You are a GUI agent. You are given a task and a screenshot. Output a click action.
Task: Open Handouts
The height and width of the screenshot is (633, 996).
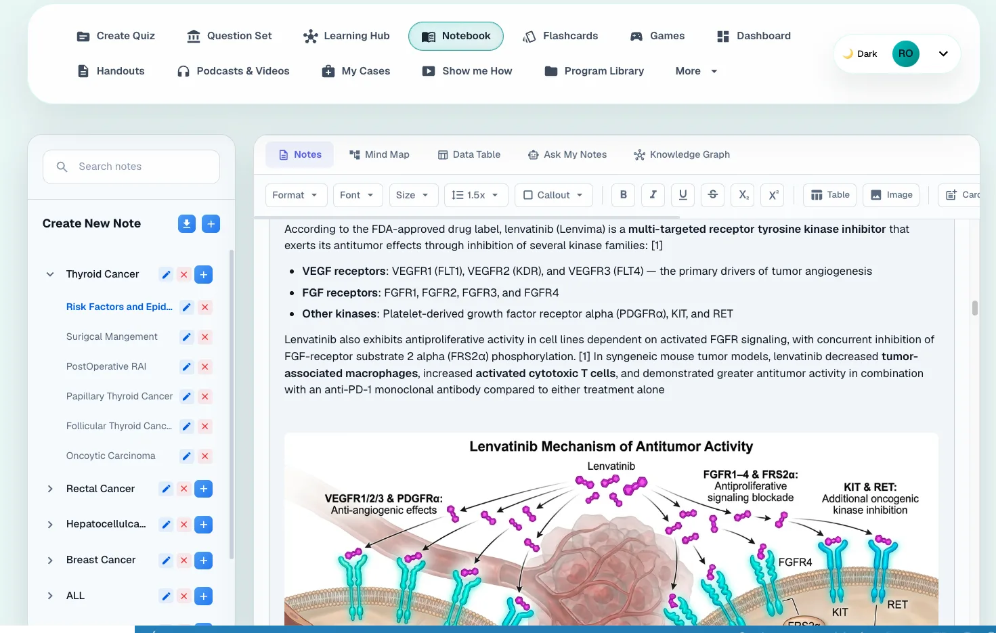(111, 71)
